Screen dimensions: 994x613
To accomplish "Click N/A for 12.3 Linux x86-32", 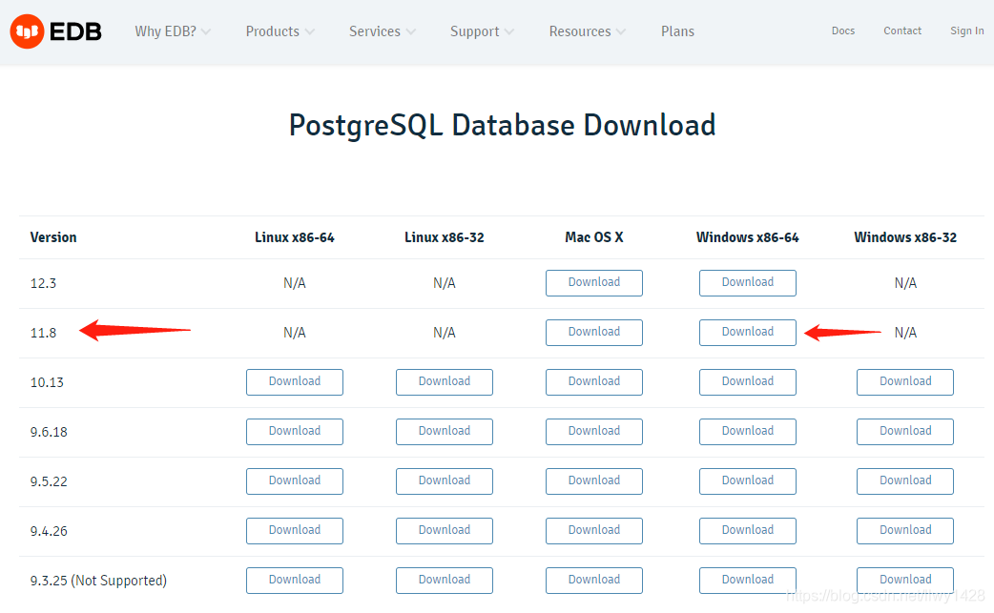I will pyautogui.click(x=445, y=283).
